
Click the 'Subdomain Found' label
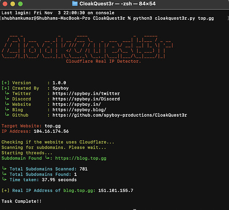22,158
